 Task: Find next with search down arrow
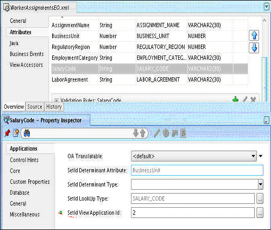[x=136, y=133]
